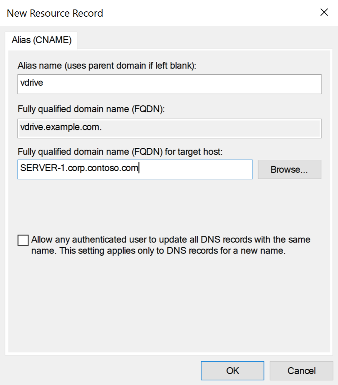Click the "Allow any authenticated user" label text
This screenshot has height=385, width=338.
point(171,240)
